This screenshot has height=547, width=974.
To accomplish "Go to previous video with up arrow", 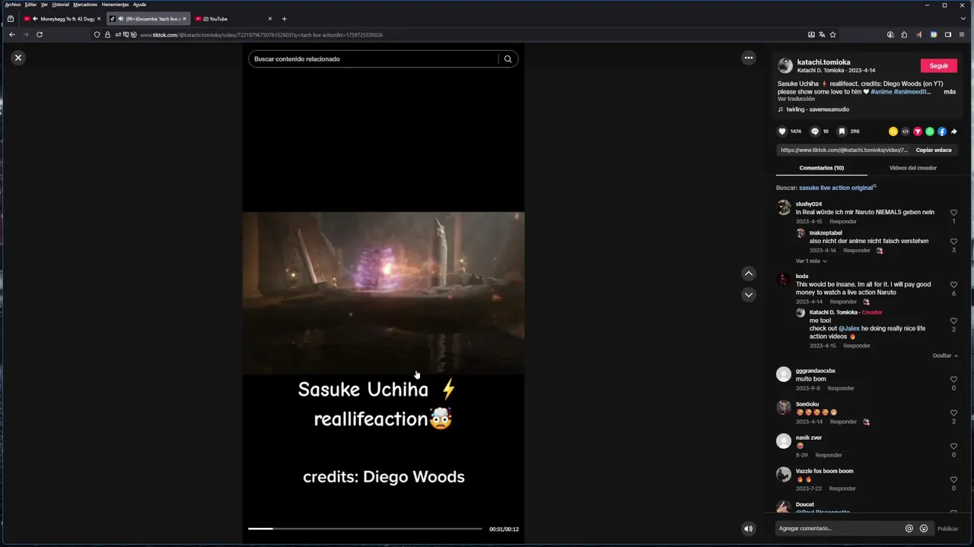I will (749, 273).
